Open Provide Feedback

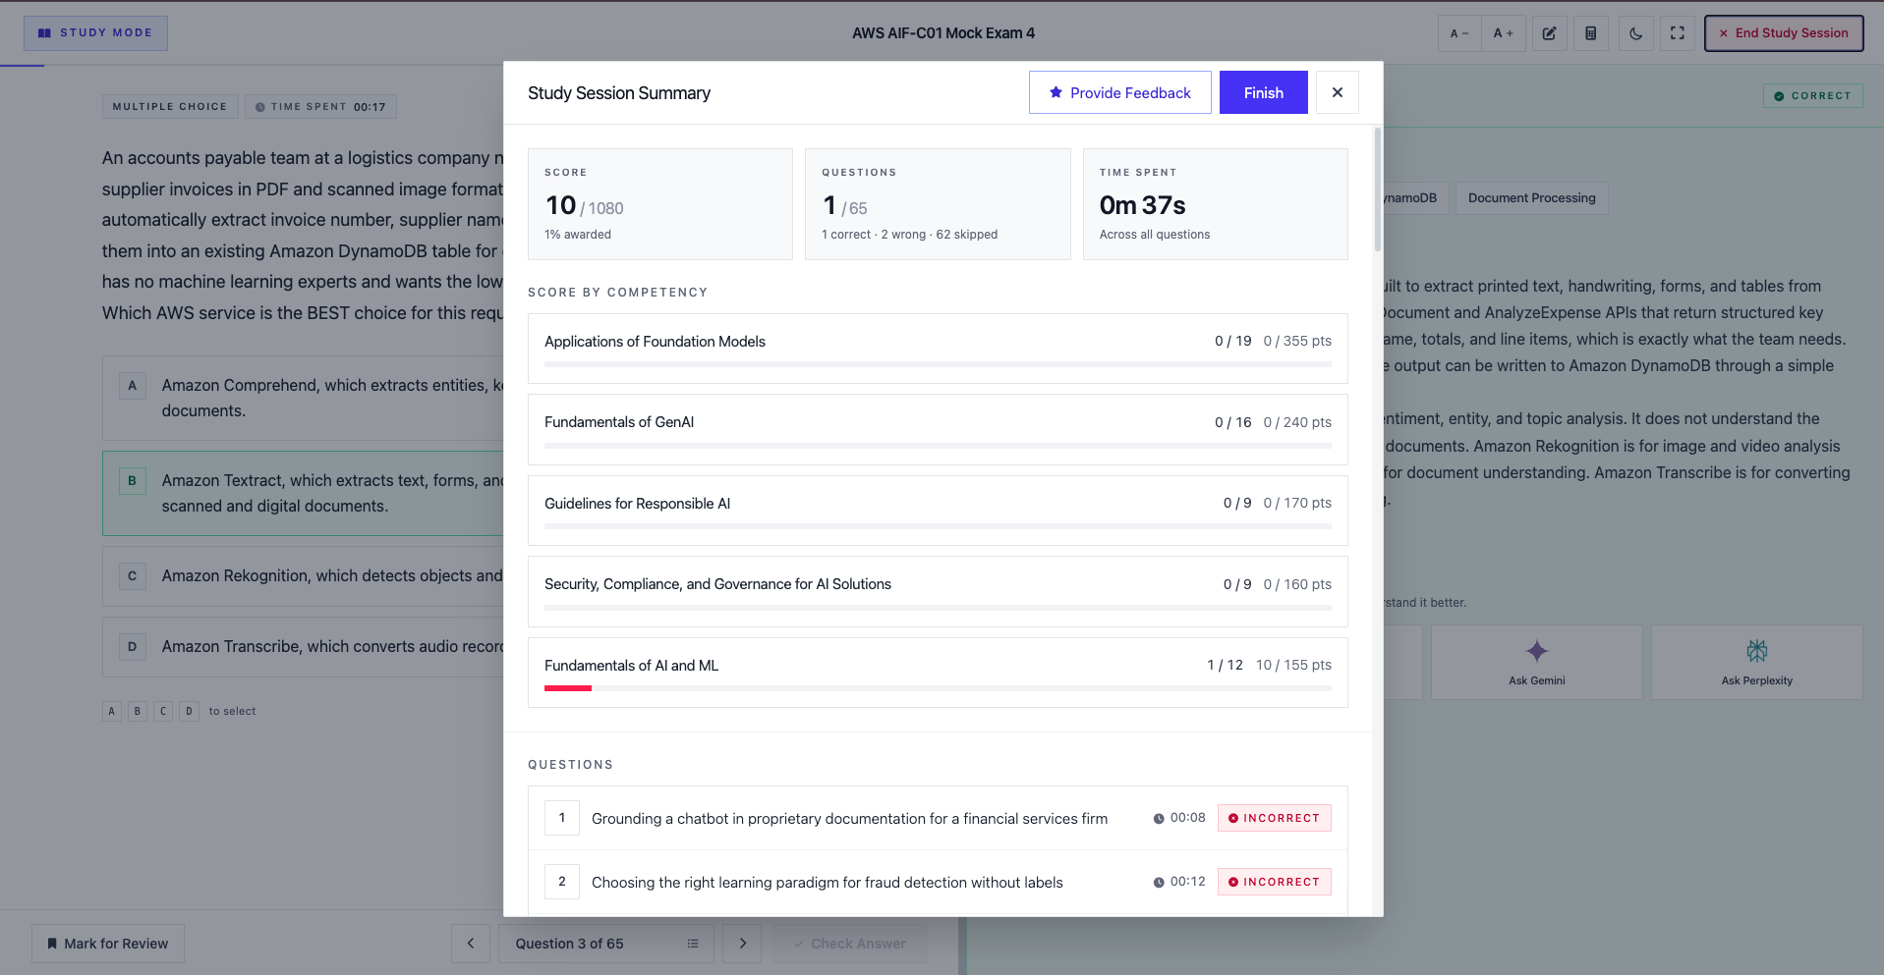click(x=1120, y=92)
